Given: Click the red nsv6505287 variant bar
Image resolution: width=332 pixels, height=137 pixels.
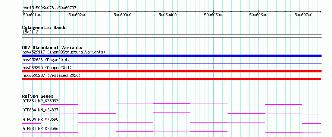Looking at the screenshot, I should 172,79.
